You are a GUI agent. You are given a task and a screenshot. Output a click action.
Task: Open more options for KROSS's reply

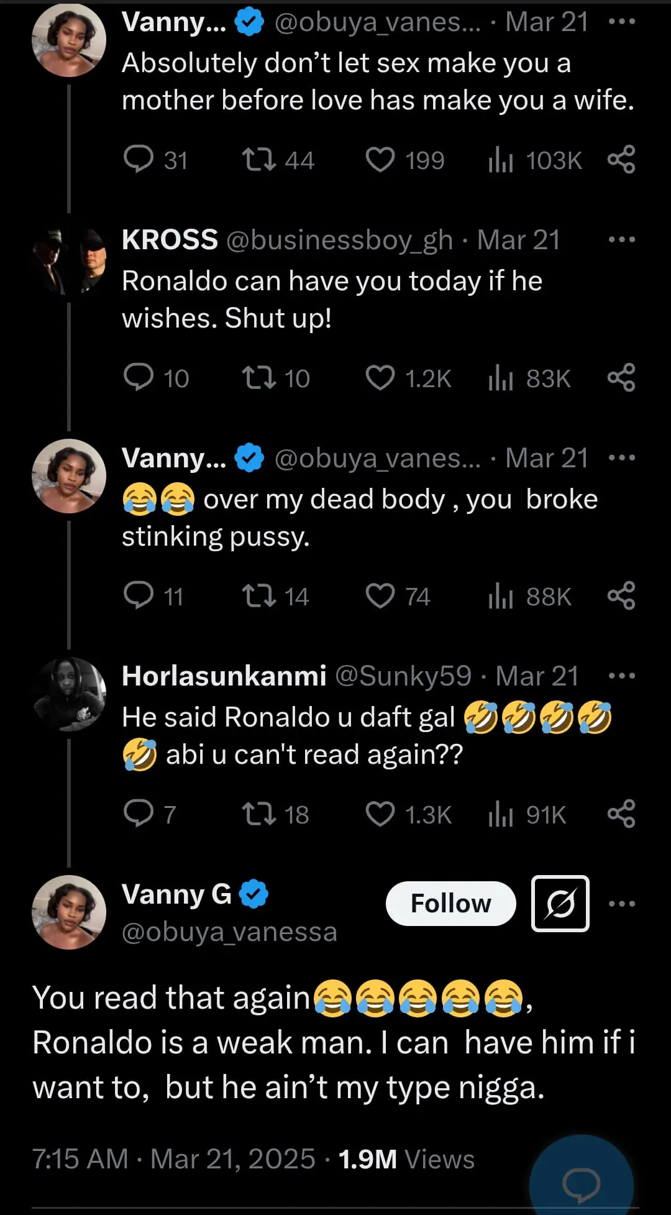pyautogui.click(x=622, y=240)
